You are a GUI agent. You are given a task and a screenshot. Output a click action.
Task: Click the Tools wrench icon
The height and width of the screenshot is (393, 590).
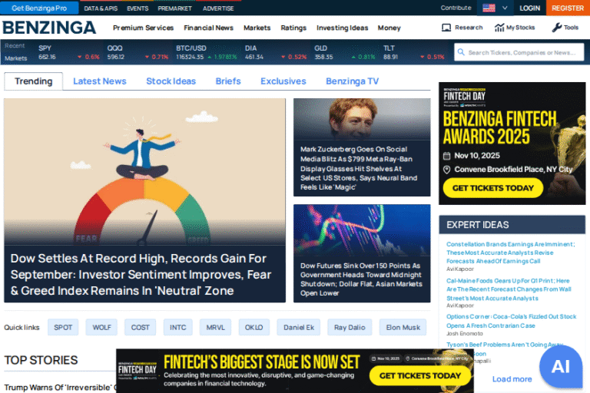[x=556, y=28]
